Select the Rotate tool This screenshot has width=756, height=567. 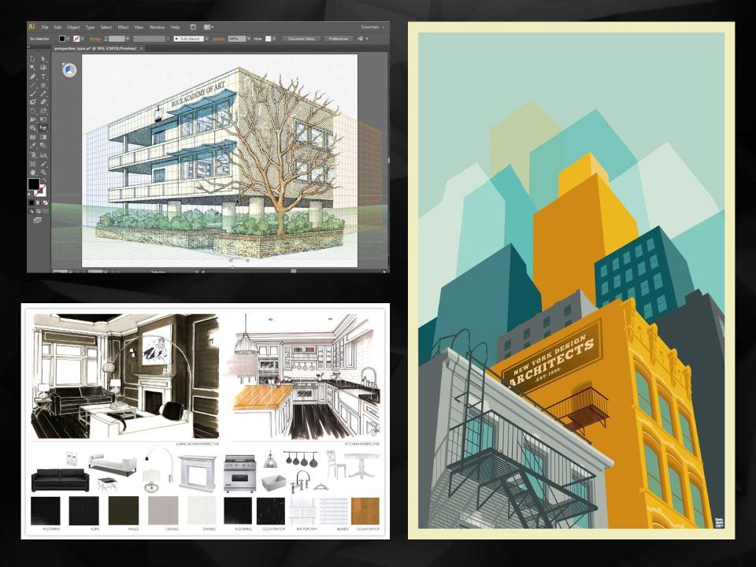pyautogui.click(x=33, y=111)
